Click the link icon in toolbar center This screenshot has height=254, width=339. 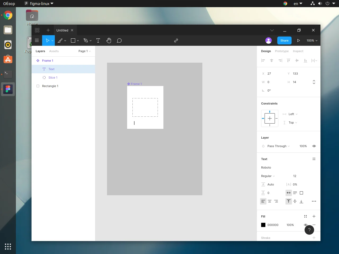(x=176, y=40)
